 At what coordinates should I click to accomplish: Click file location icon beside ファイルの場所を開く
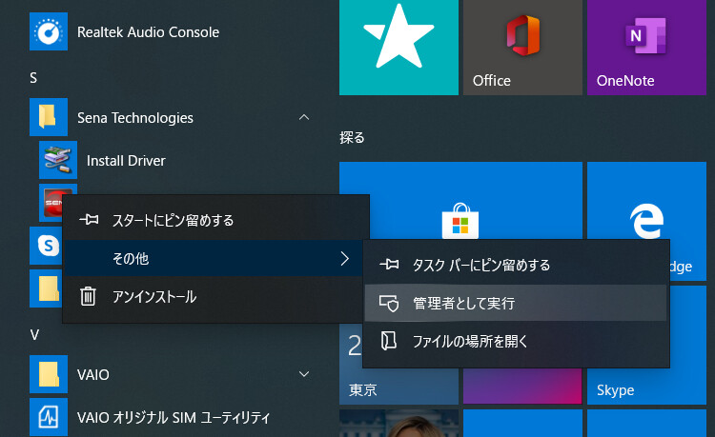389,341
